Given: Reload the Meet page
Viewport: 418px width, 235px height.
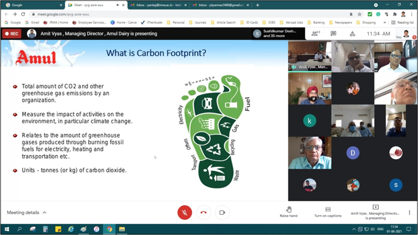Looking at the screenshot, I should tap(23, 14).
